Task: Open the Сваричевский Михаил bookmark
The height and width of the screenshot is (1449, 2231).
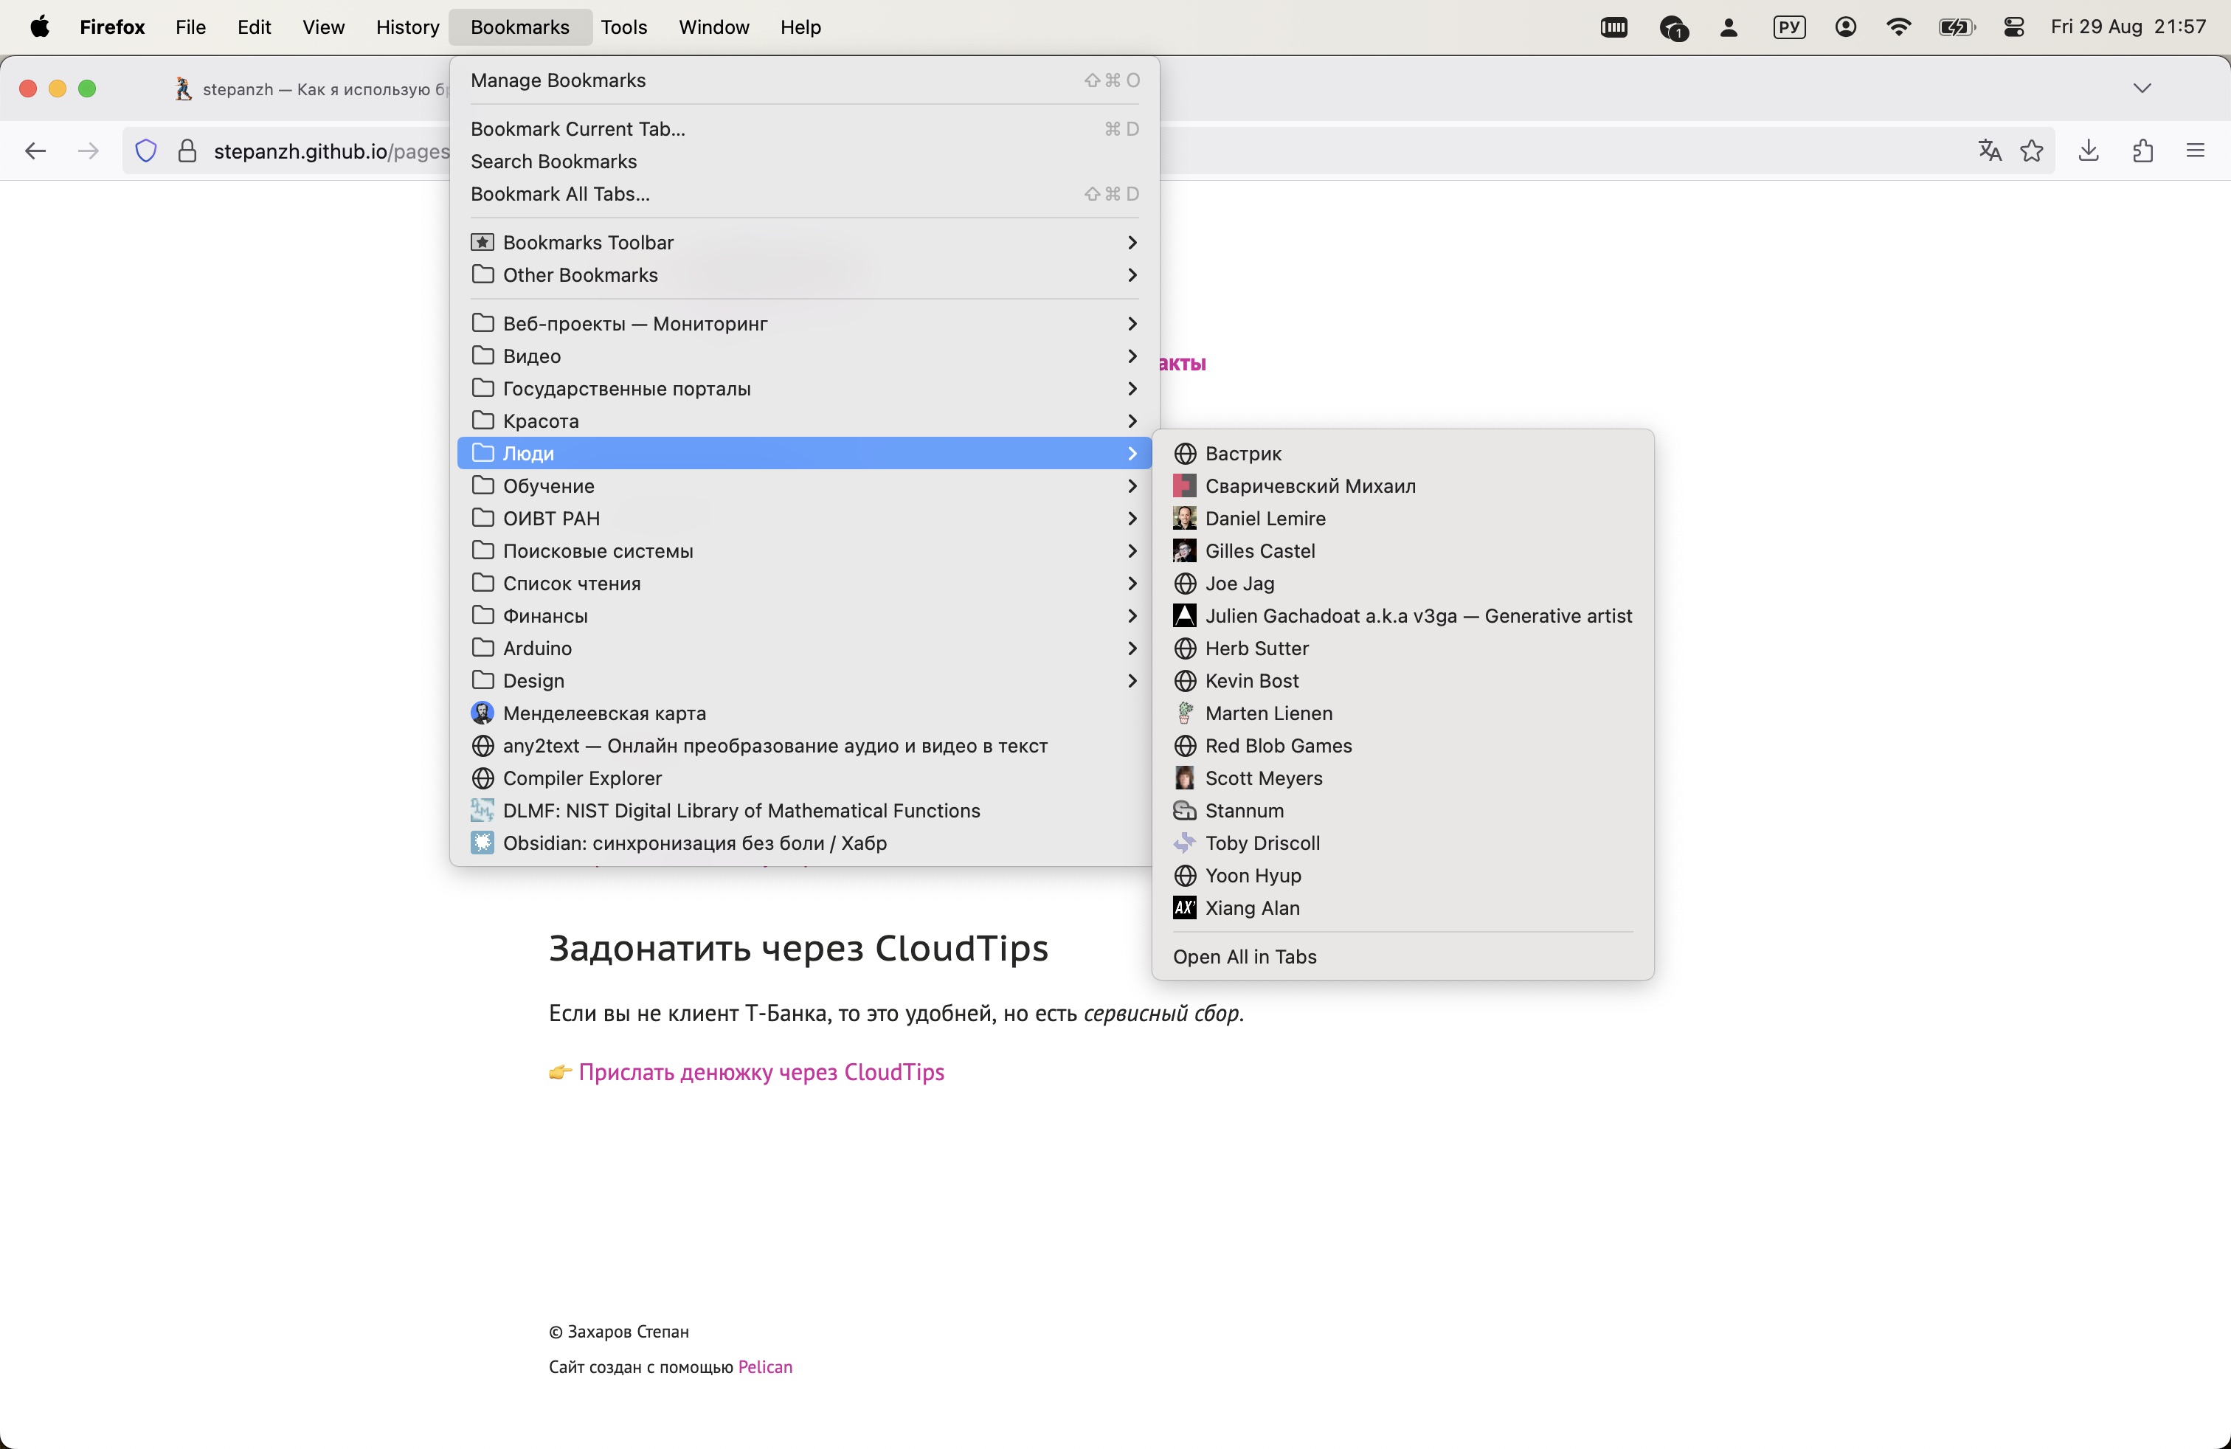Action: tap(1402, 485)
